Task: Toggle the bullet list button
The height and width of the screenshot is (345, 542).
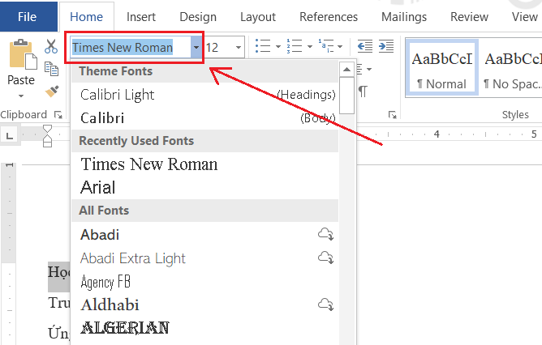Action: (x=262, y=47)
